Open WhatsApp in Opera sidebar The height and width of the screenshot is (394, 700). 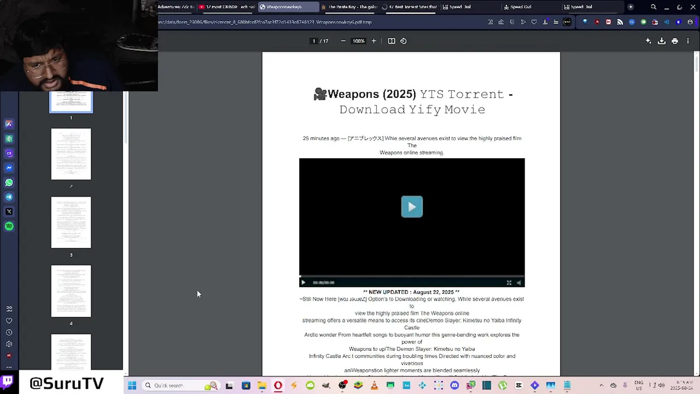pos(9,183)
